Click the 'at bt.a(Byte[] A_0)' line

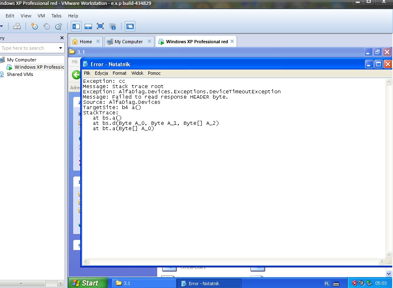coord(123,128)
